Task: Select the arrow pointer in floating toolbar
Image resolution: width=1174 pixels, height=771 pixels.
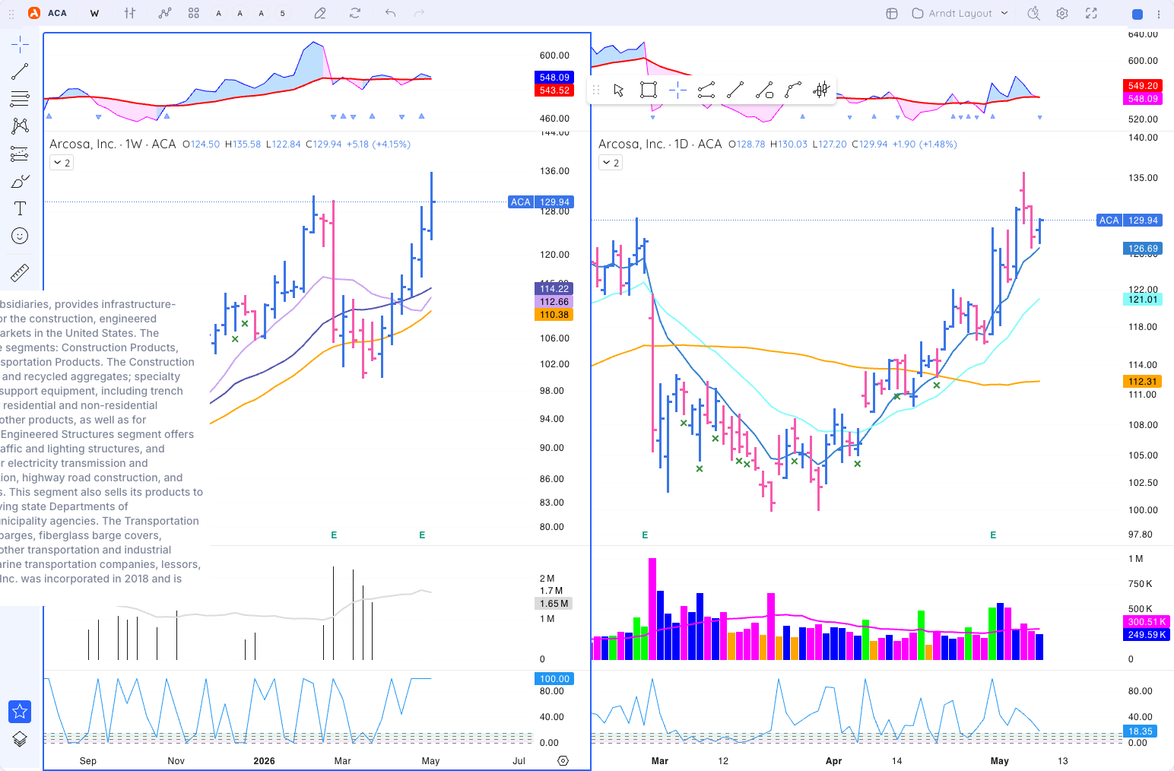Action: click(x=619, y=90)
